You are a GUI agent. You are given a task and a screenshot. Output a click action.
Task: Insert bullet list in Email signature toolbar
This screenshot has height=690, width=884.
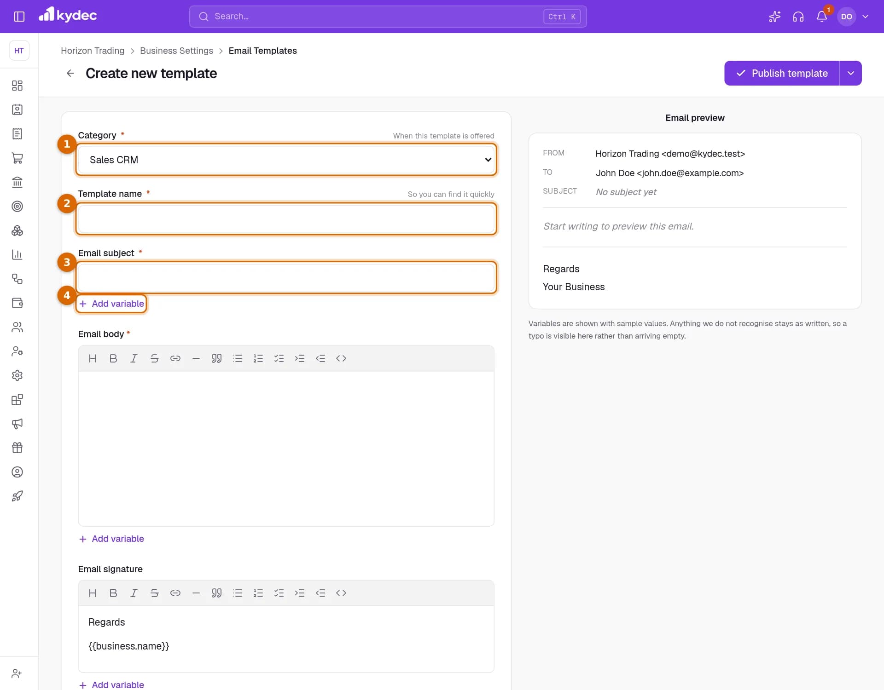(238, 593)
